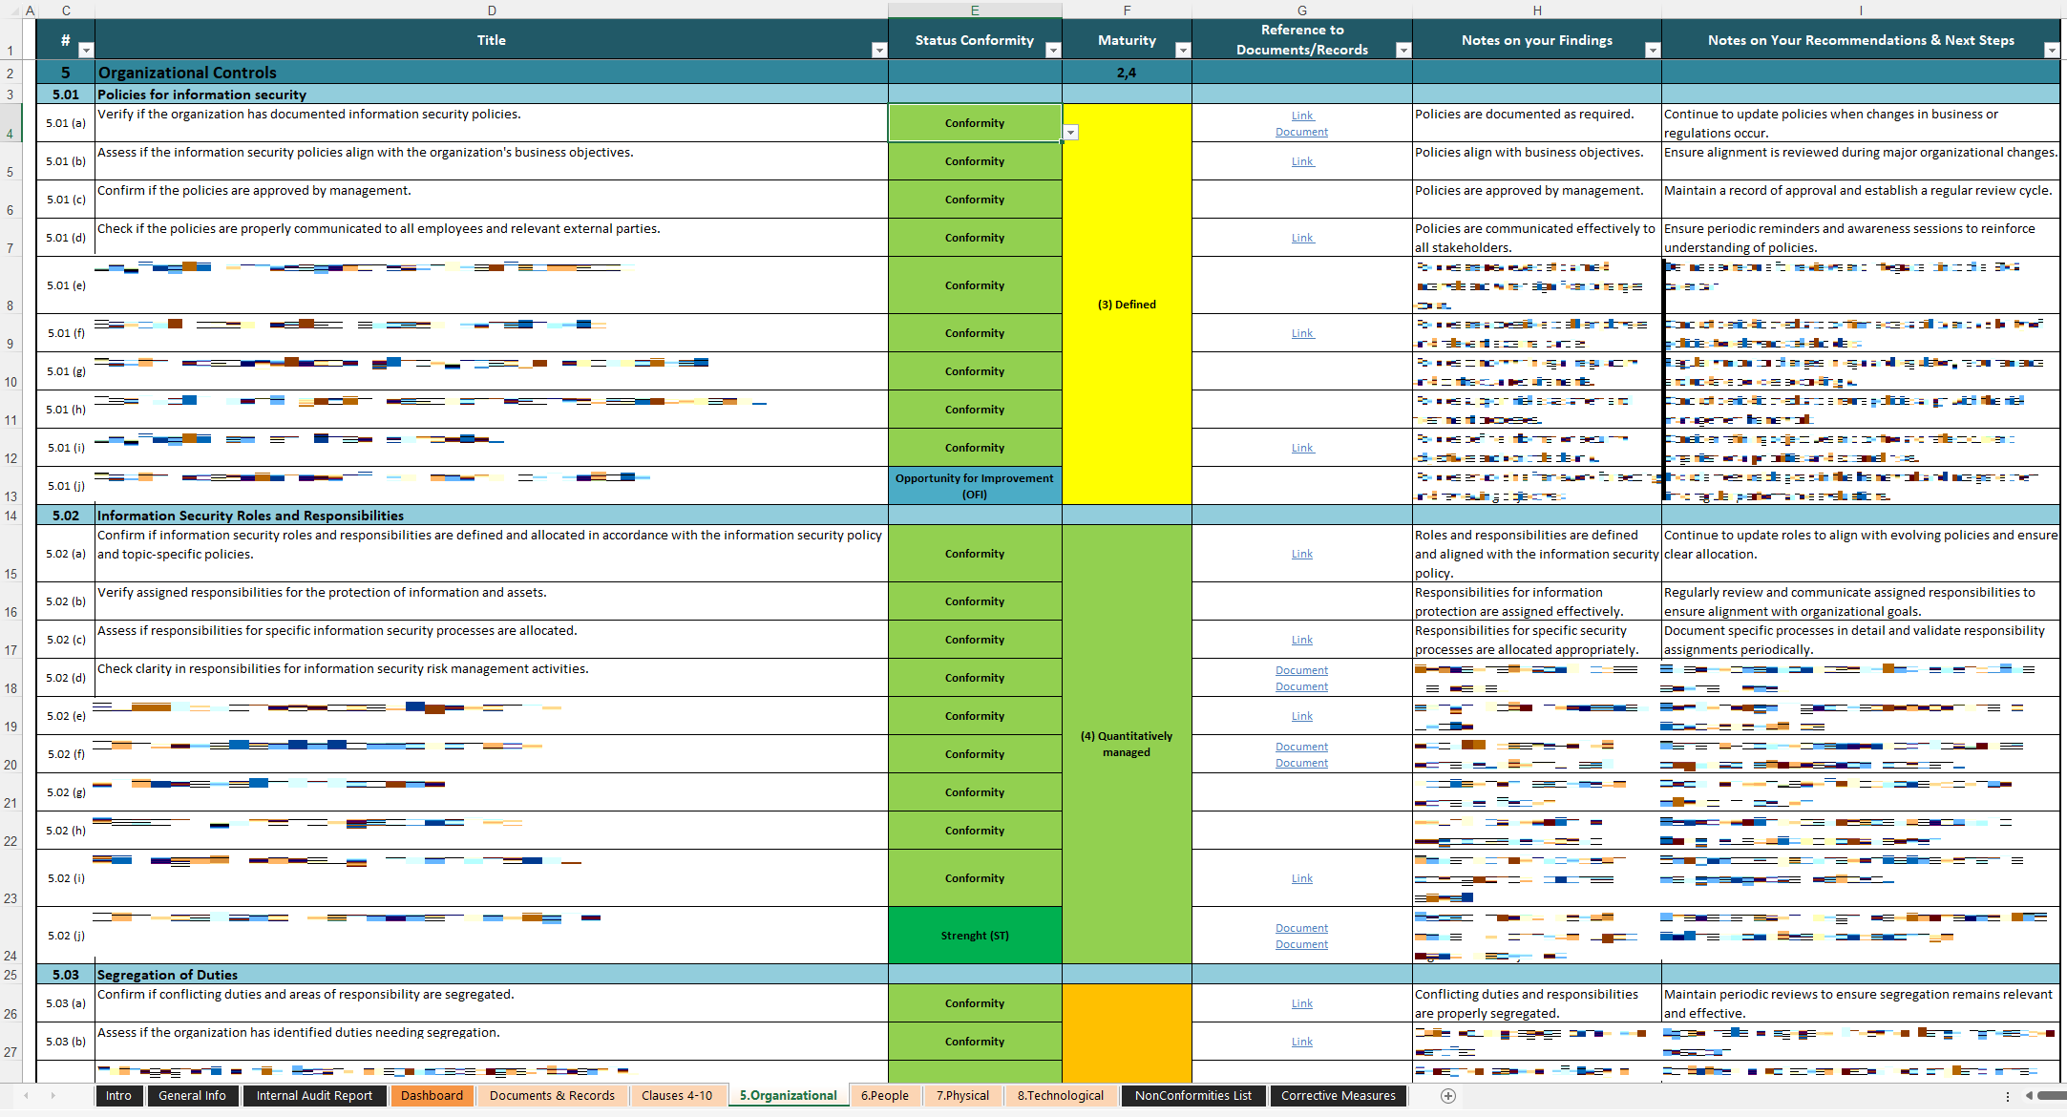Image resolution: width=2067 pixels, height=1117 pixels.
Task: Click the previous sheet navigation arrow
Action: coord(26,1096)
